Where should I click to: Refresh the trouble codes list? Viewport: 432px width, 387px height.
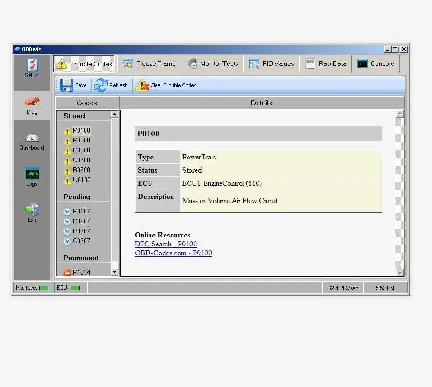111,85
